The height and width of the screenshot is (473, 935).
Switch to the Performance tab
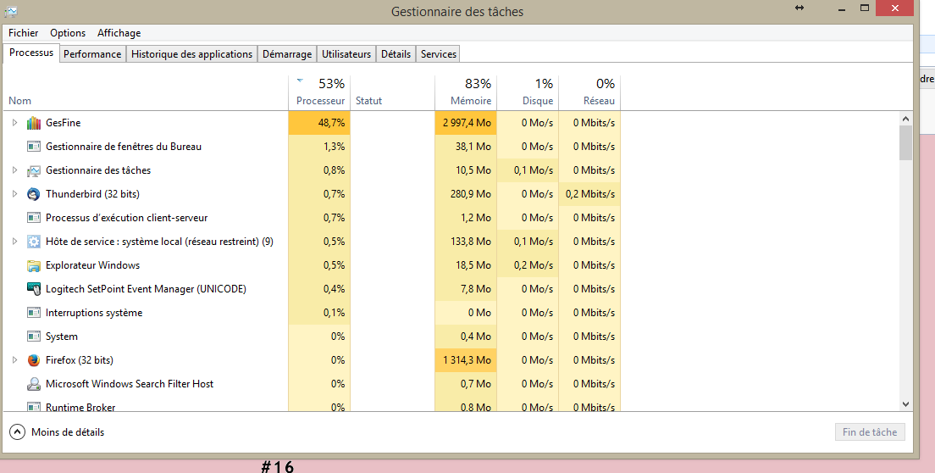pyautogui.click(x=92, y=53)
